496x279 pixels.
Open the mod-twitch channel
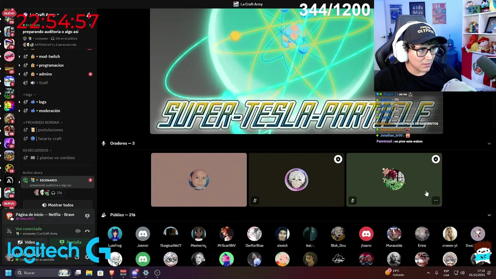(57, 57)
